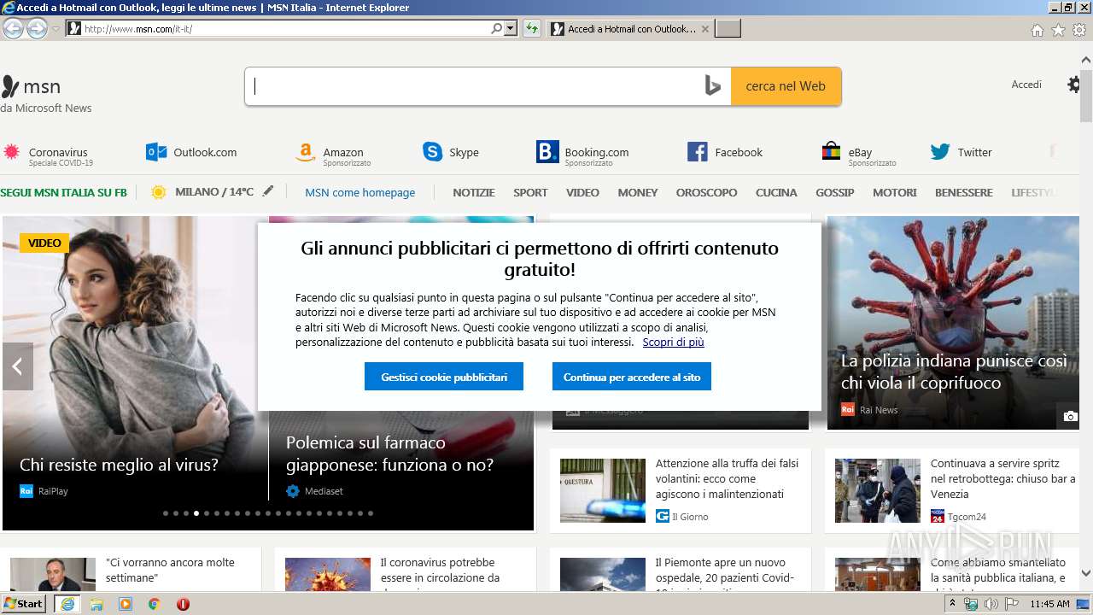Open Ci vorranno ancora molte settimane article
Viewport: 1093px width, 615px height.
pos(170,571)
